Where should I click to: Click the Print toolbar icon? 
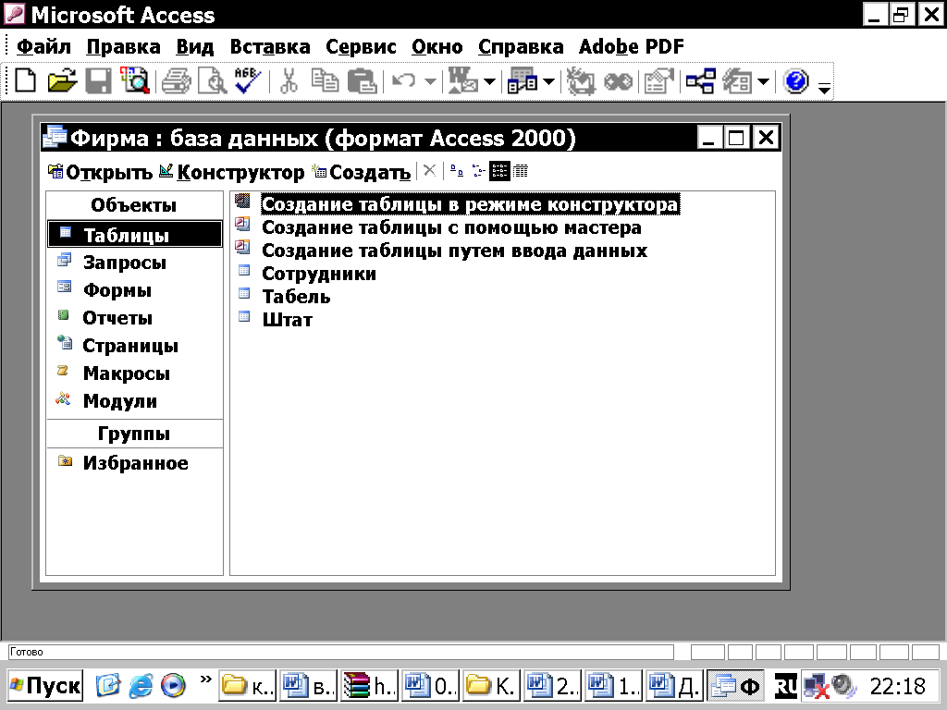pos(177,81)
